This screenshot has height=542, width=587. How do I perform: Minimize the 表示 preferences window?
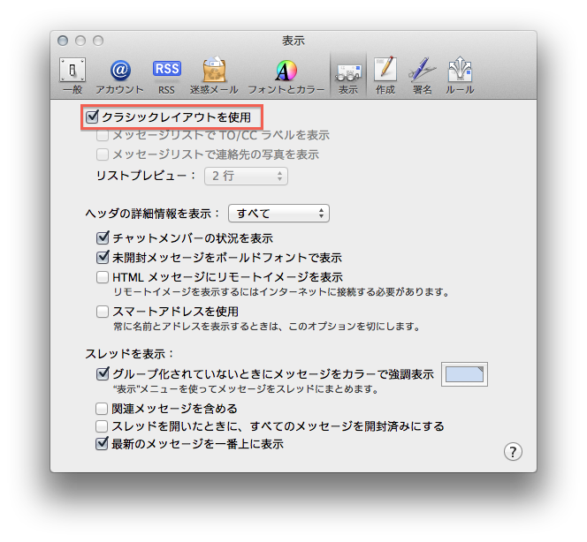click(80, 41)
